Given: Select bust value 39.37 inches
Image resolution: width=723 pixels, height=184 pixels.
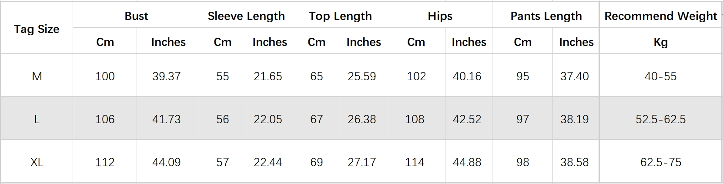Looking at the screenshot, I should [166, 76].
